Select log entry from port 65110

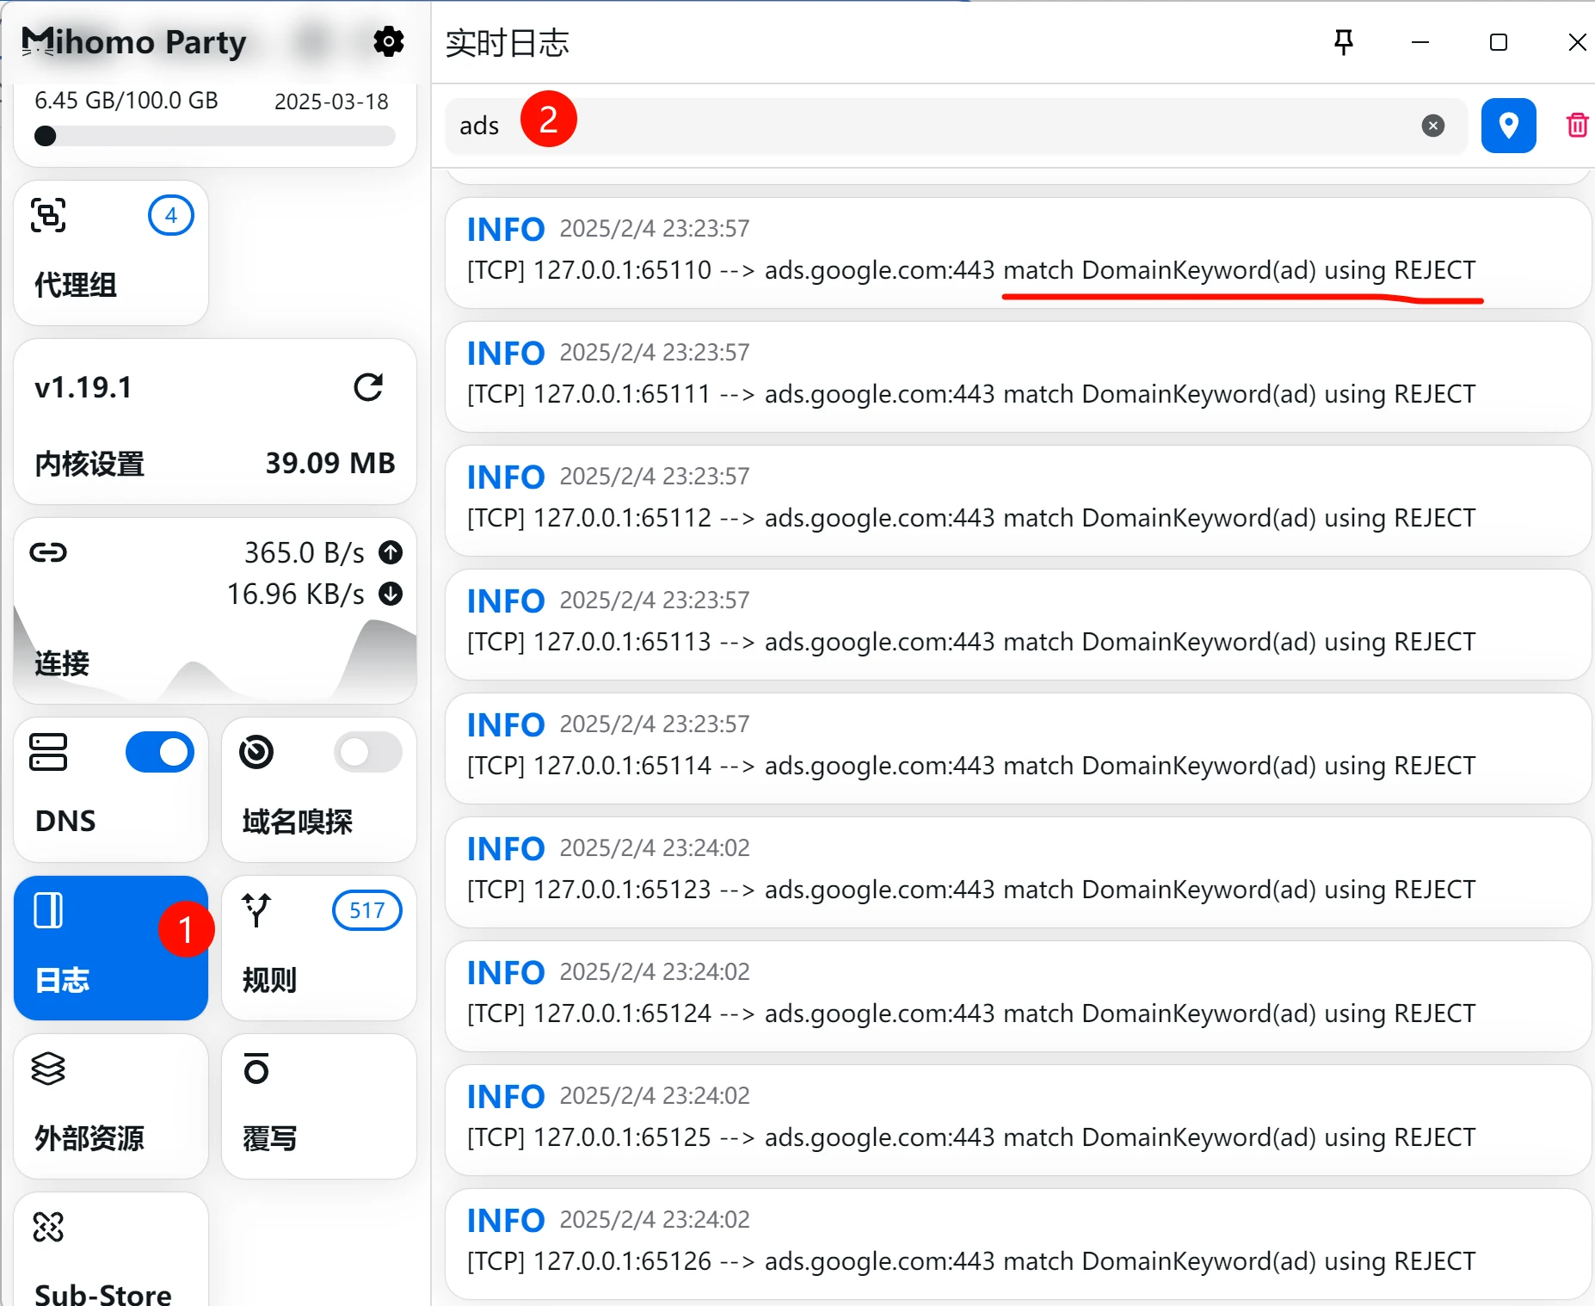(1018, 253)
